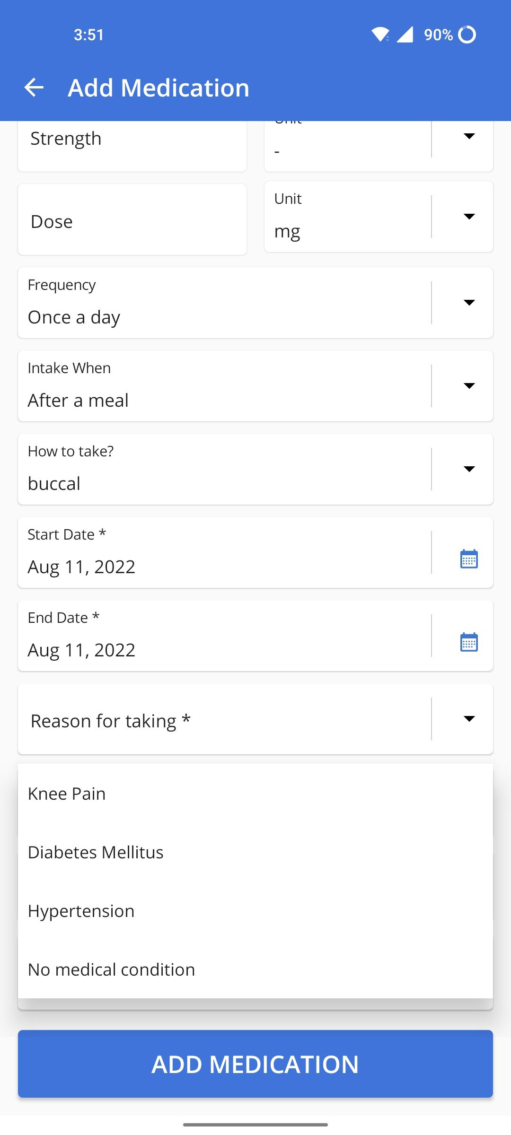Tap the back arrow icon
Viewport: 511px width, 1135px height.
(34, 87)
